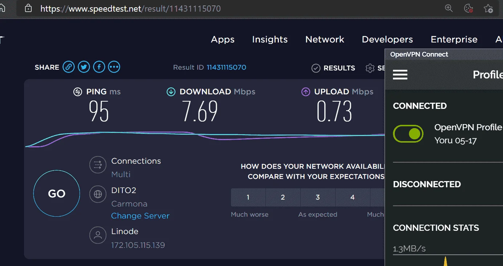Rate network availability as 4
The image size is (503, 266).
pyautogui.click(x=352, y=197)
